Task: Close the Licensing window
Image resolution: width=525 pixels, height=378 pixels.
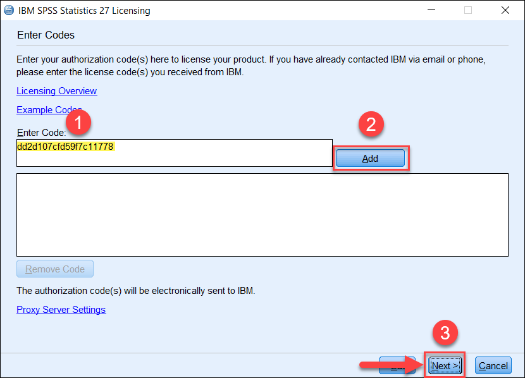Action: 505,10
